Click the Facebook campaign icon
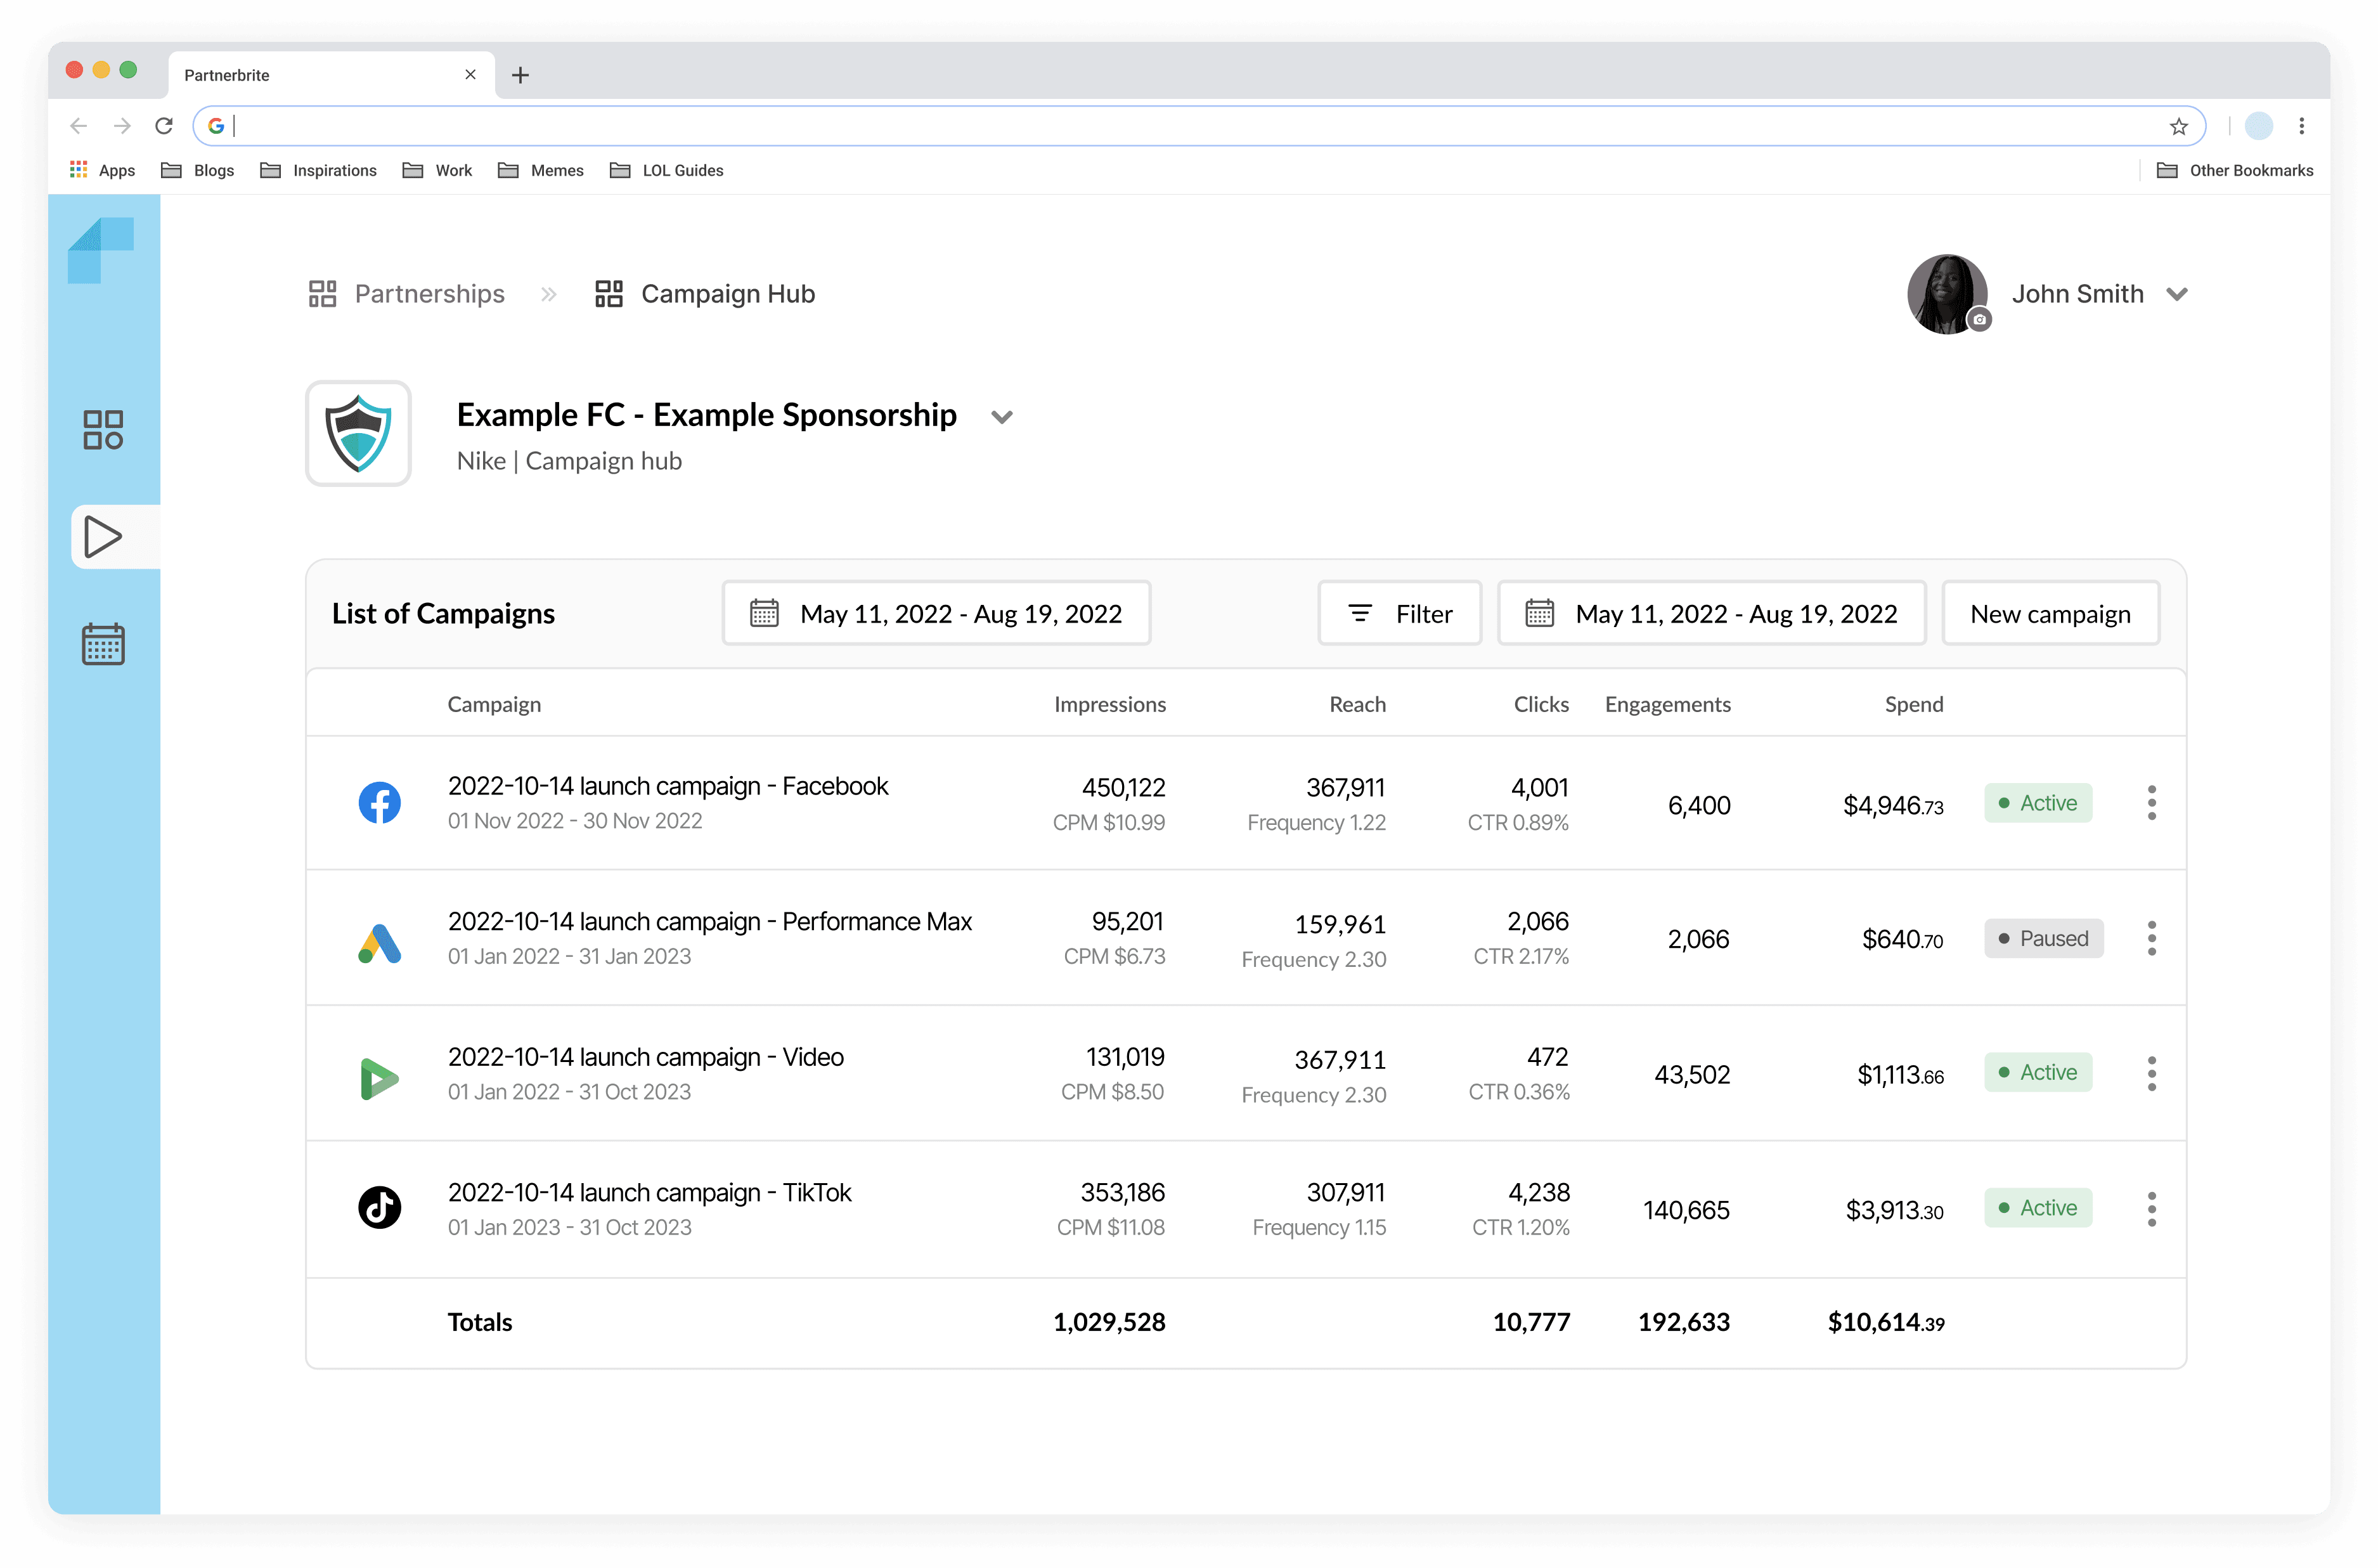 [x=380, y=803]
